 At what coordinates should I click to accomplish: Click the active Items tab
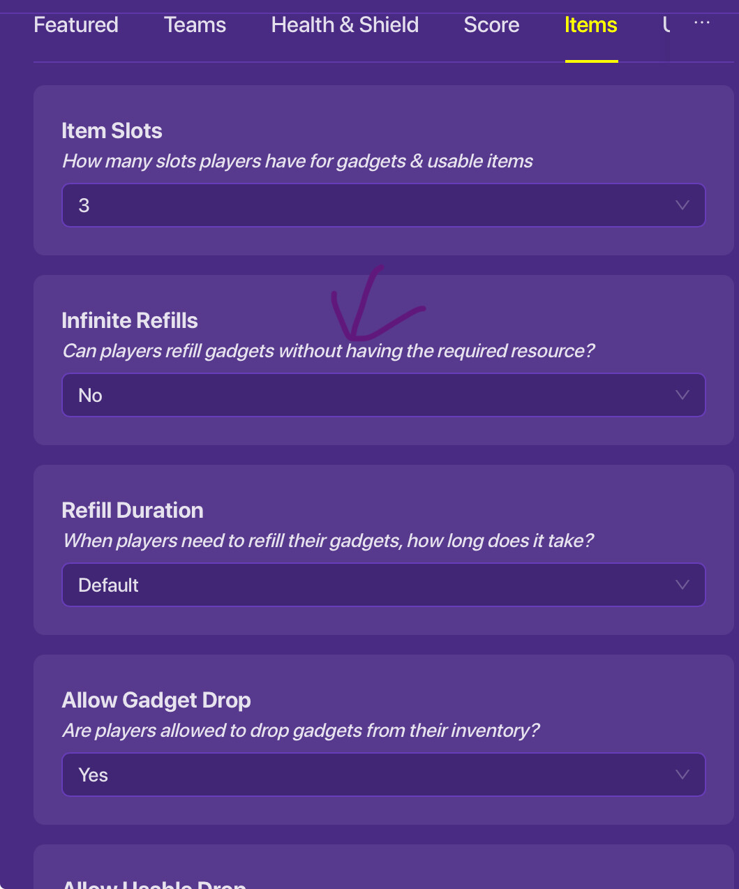tap(591, 25)
